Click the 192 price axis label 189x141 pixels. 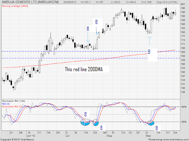(183, 16)
